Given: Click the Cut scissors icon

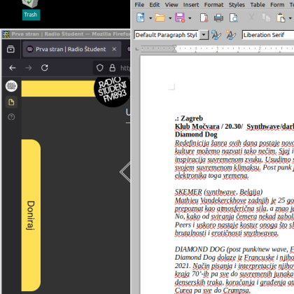Looking at the screenshot, I should point(251,17).
